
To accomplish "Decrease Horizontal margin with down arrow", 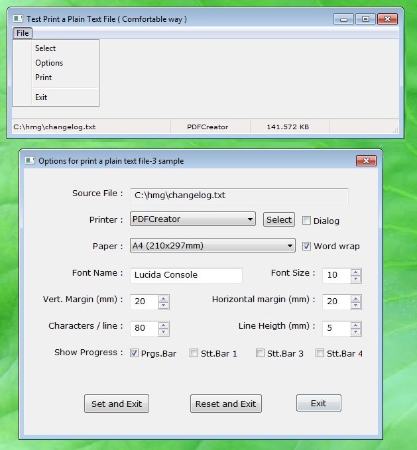I will (x=356, y=306).
